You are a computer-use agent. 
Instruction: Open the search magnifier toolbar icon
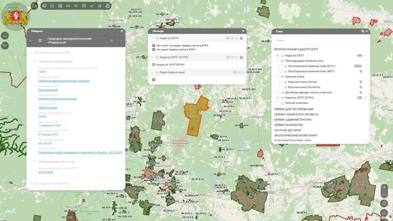(x=76, y=6)
